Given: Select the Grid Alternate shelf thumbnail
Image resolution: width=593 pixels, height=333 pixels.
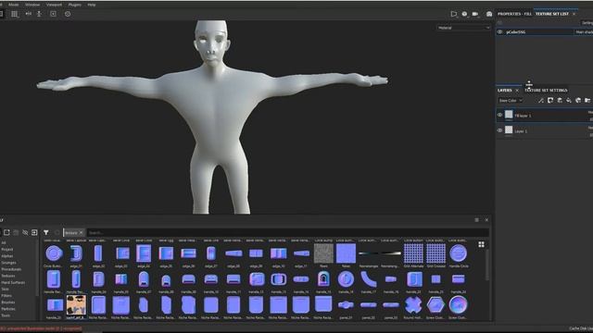Looking at the screenshot, I should point(413,253).
